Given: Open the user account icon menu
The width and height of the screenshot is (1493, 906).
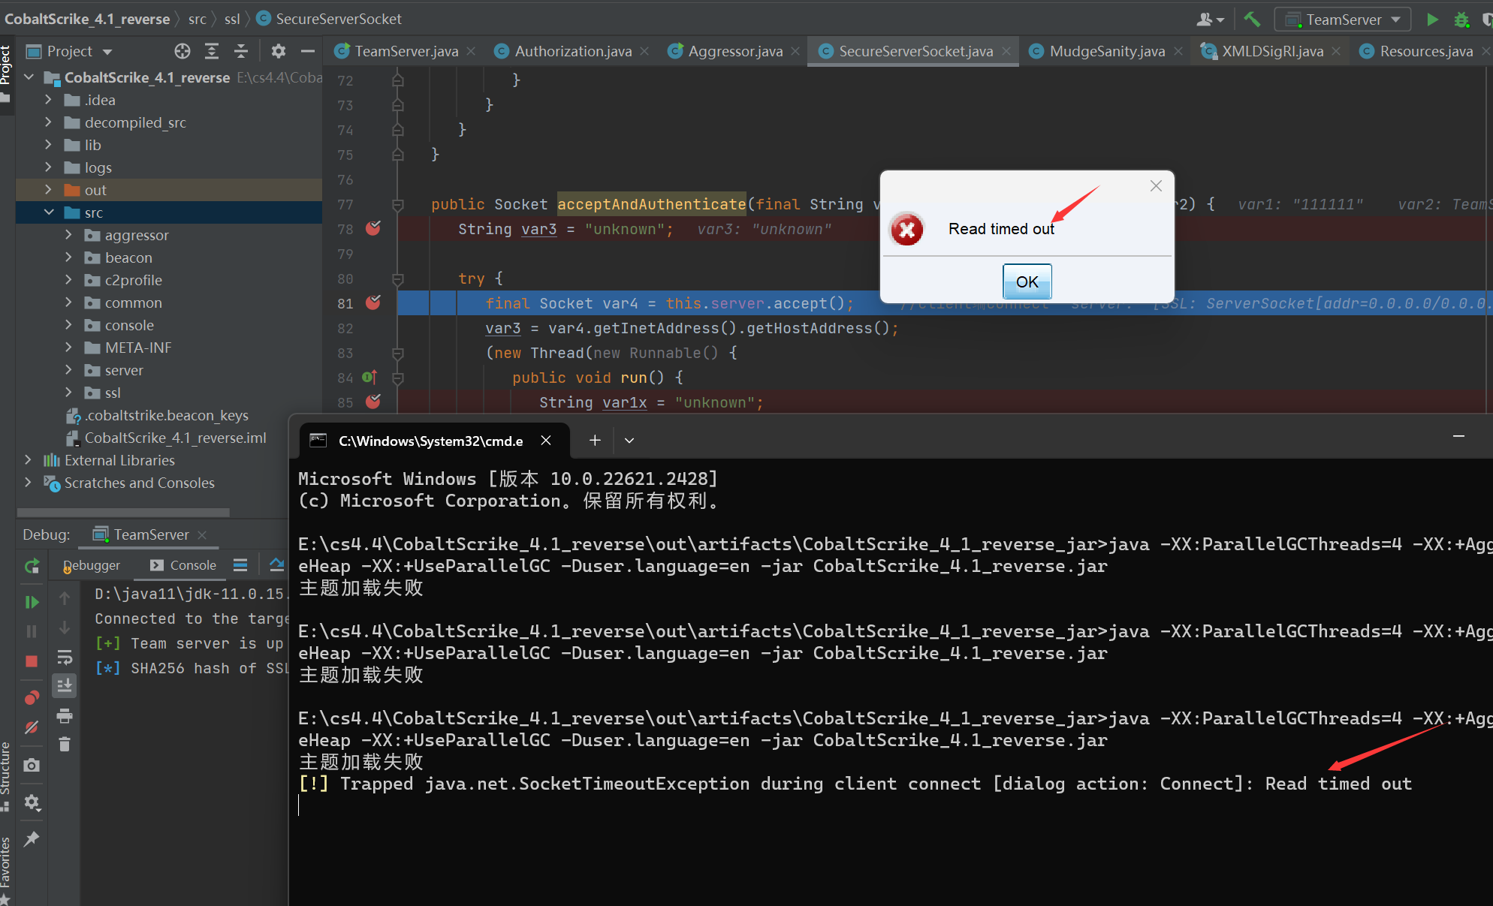Looking at the screenshot, I should click(1210, 20).
